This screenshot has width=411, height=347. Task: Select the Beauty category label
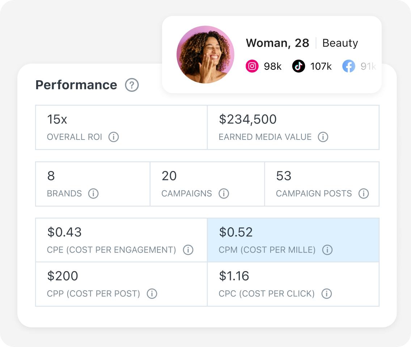(340, 43)
